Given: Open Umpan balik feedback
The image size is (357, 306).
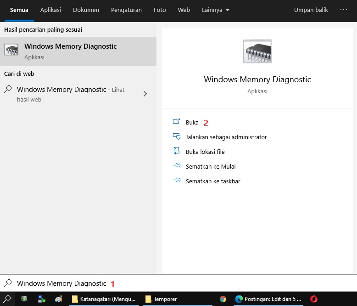Looking at the screenshot, I should point(311,10).
